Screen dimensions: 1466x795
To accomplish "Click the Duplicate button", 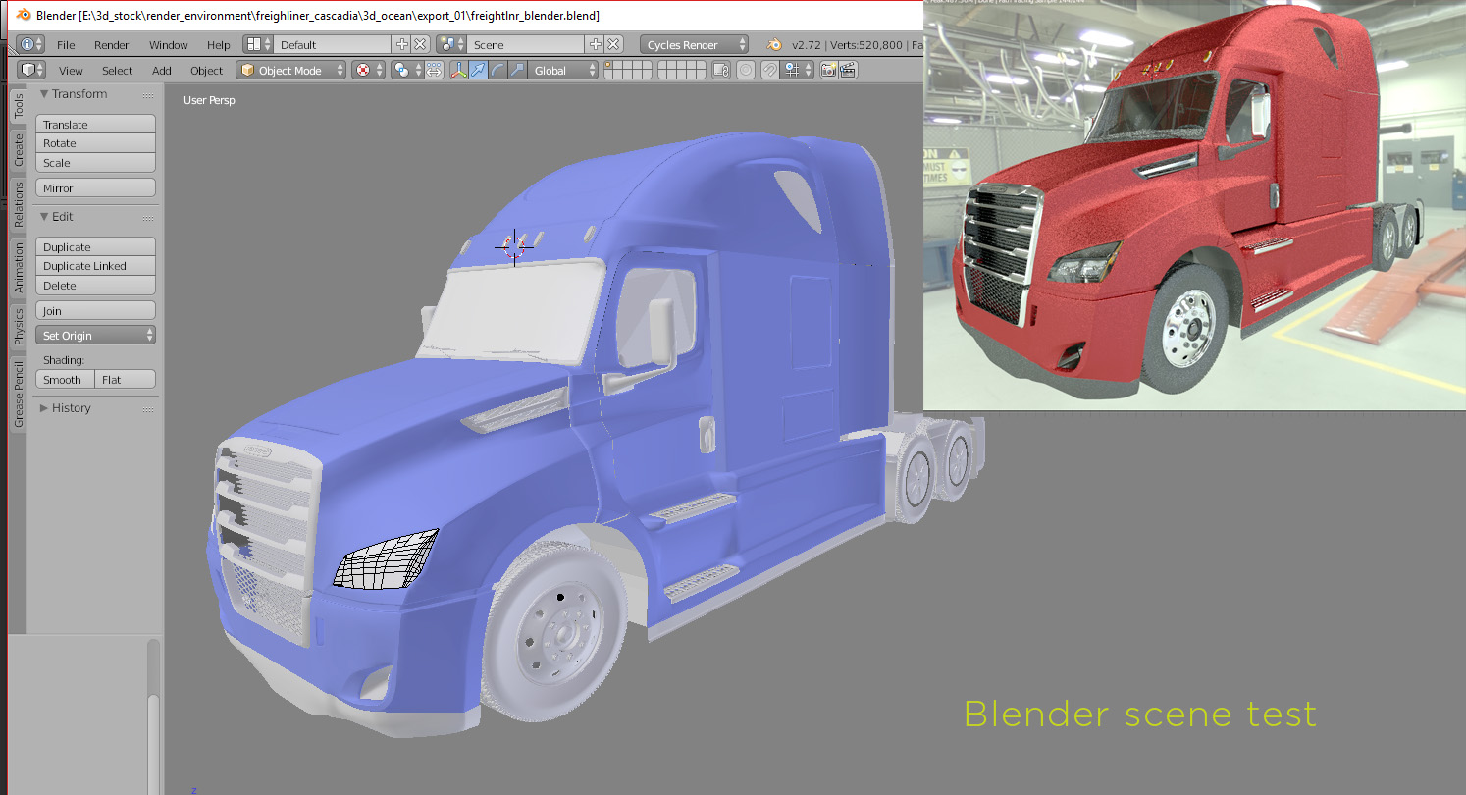I will click(96, 247).
